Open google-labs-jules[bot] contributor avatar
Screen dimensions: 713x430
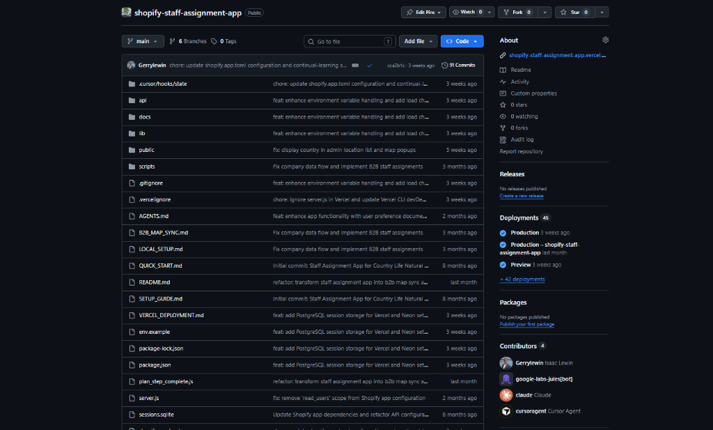click(x=506, y=379)
